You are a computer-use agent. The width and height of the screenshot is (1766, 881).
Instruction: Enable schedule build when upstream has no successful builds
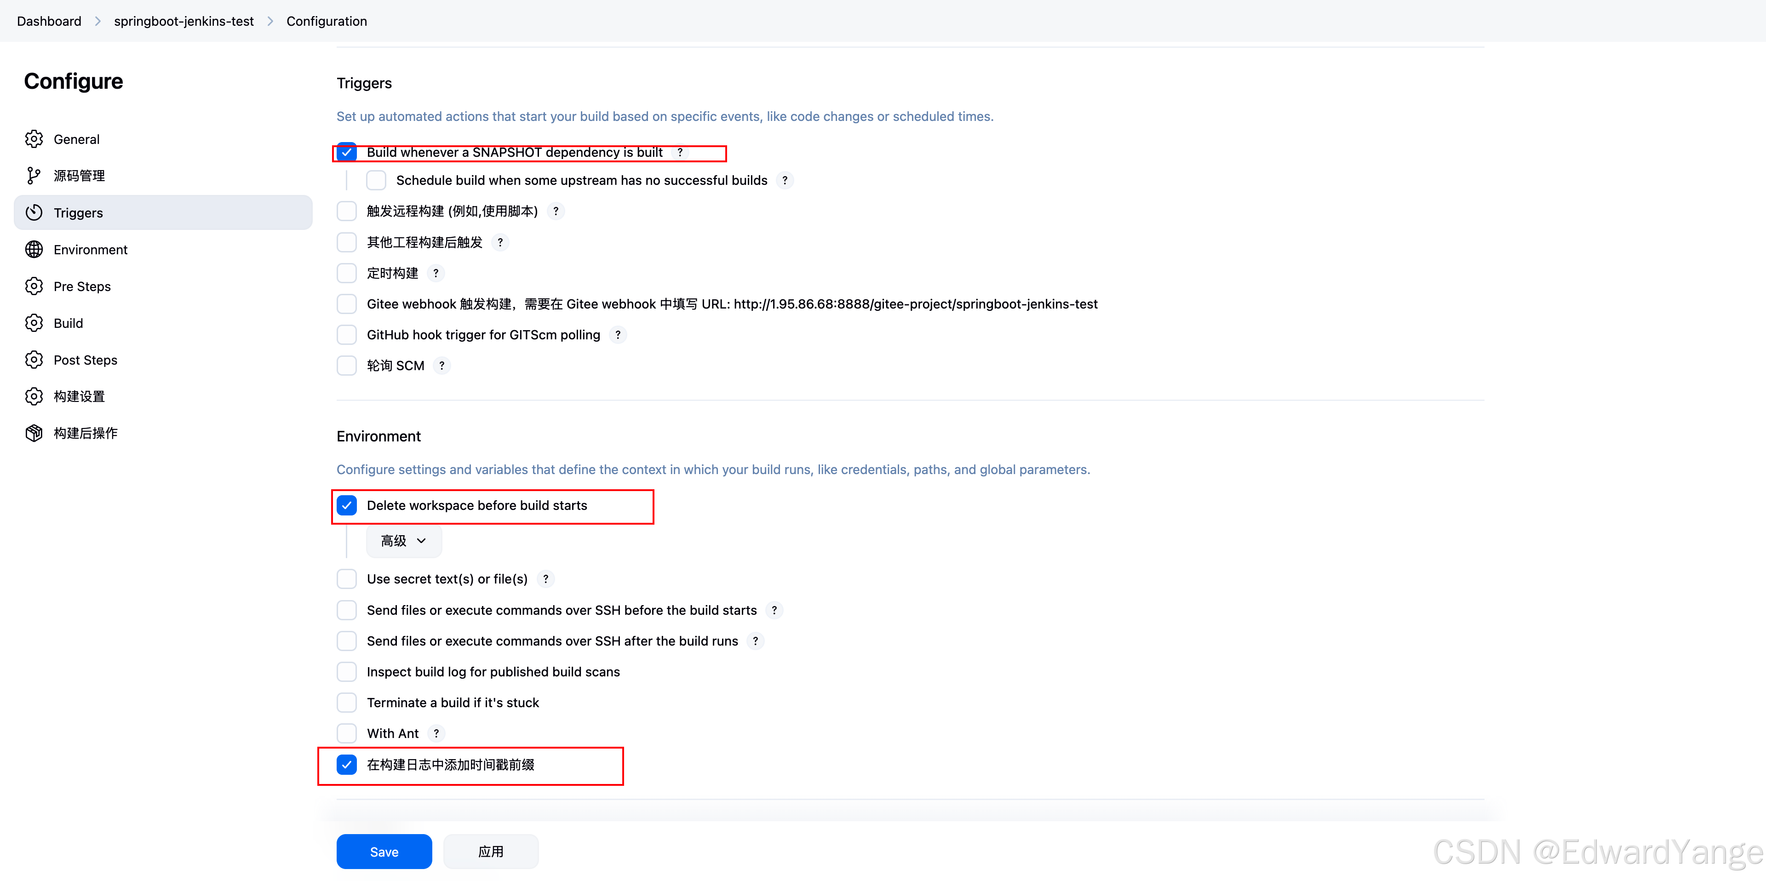coord(376,180)
